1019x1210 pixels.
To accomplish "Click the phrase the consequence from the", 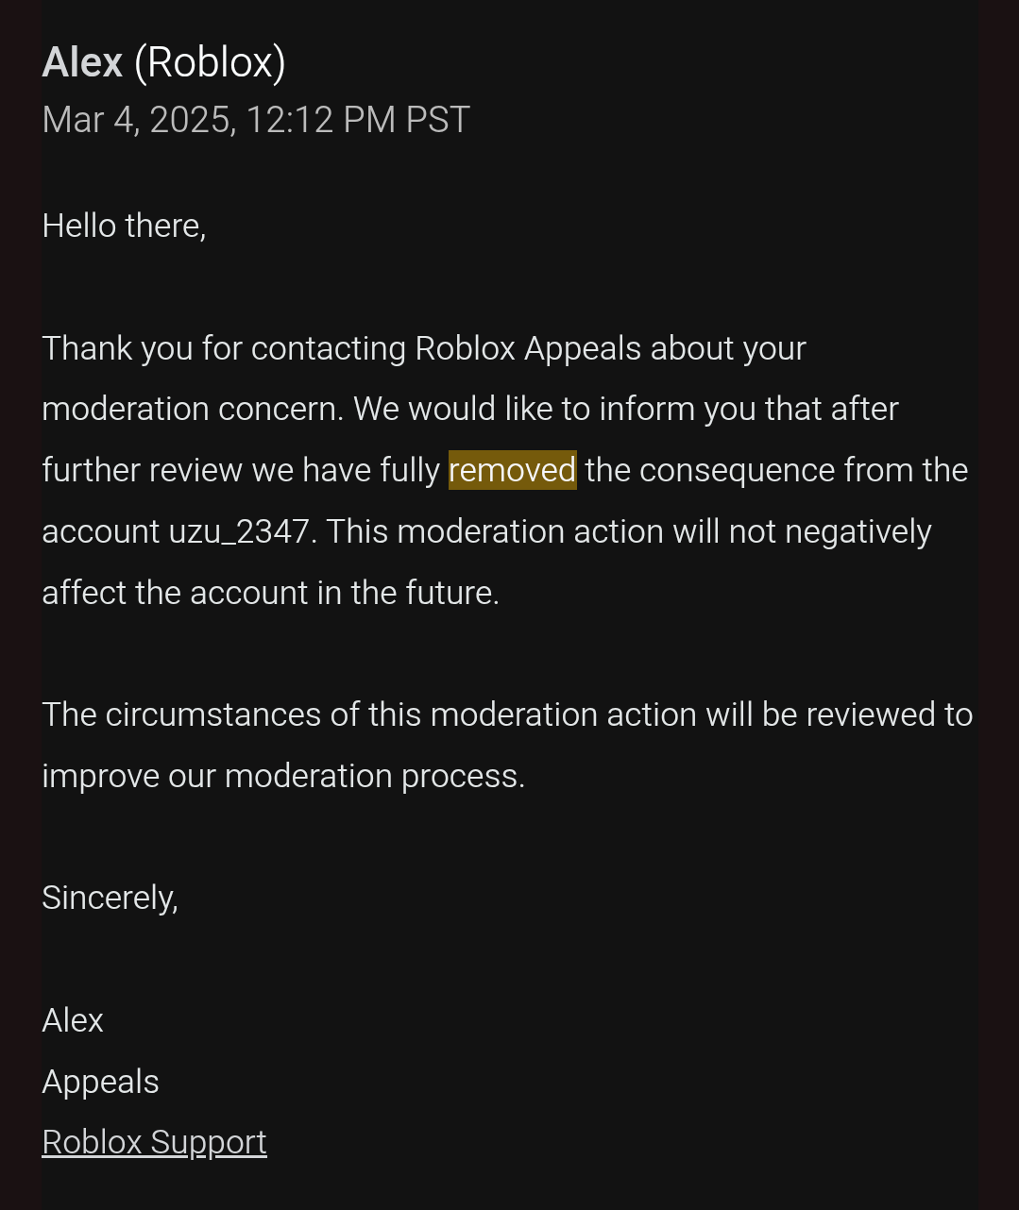I will pyautogui.click(x=776, y=470).
